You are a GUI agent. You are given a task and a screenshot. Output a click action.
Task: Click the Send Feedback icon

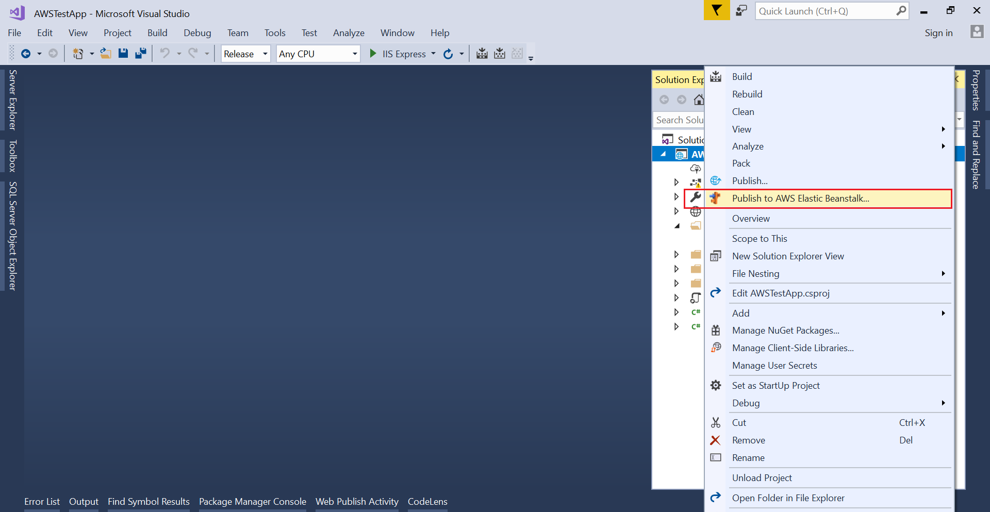(x=741, y=11)
